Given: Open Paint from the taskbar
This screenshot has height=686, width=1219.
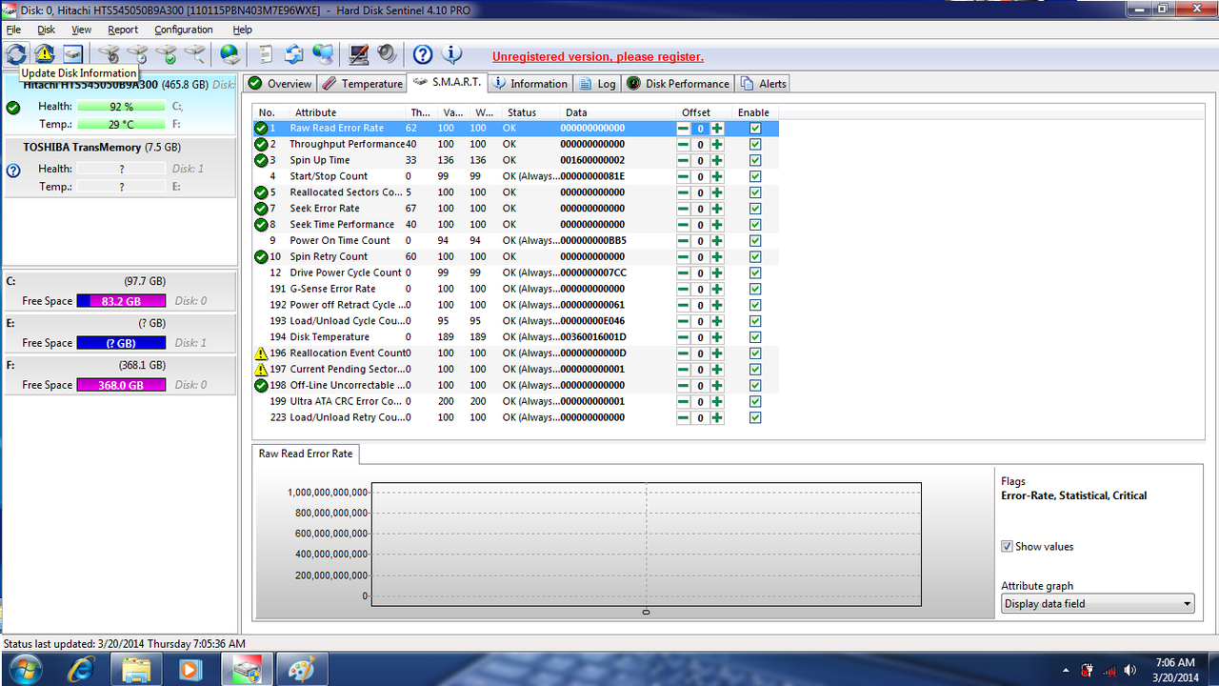Looking at the screenshot, I should [x=300, y=670].
